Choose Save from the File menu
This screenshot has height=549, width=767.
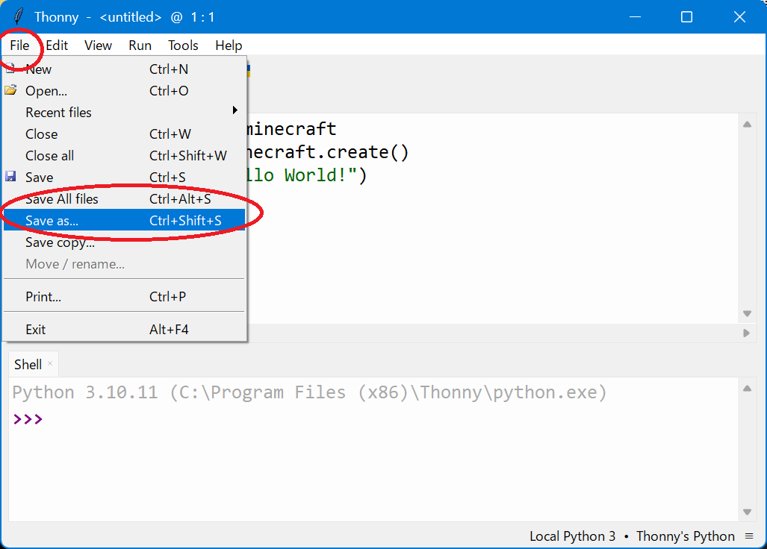click(124, 178)
